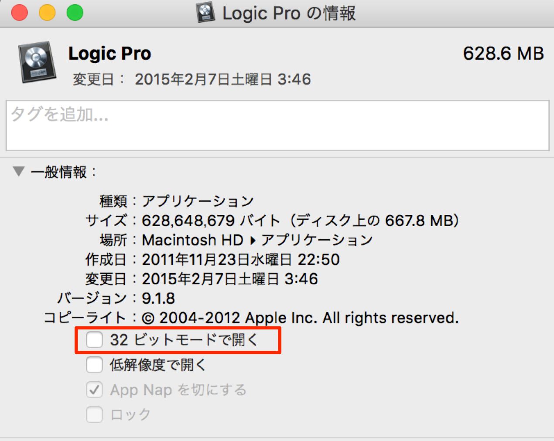Screen dimensions: 554x441
Task: Check the ロック checkbox
Action: point(94,414)
